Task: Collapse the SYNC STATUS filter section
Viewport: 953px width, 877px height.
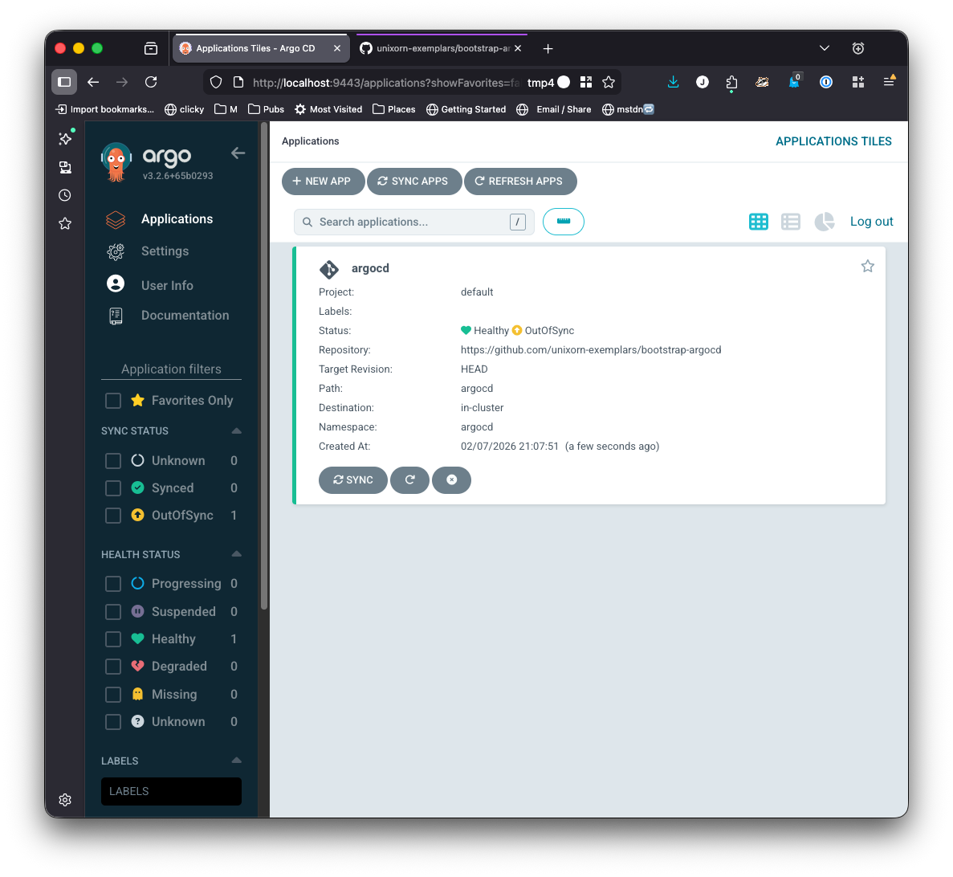Action: 236,430
